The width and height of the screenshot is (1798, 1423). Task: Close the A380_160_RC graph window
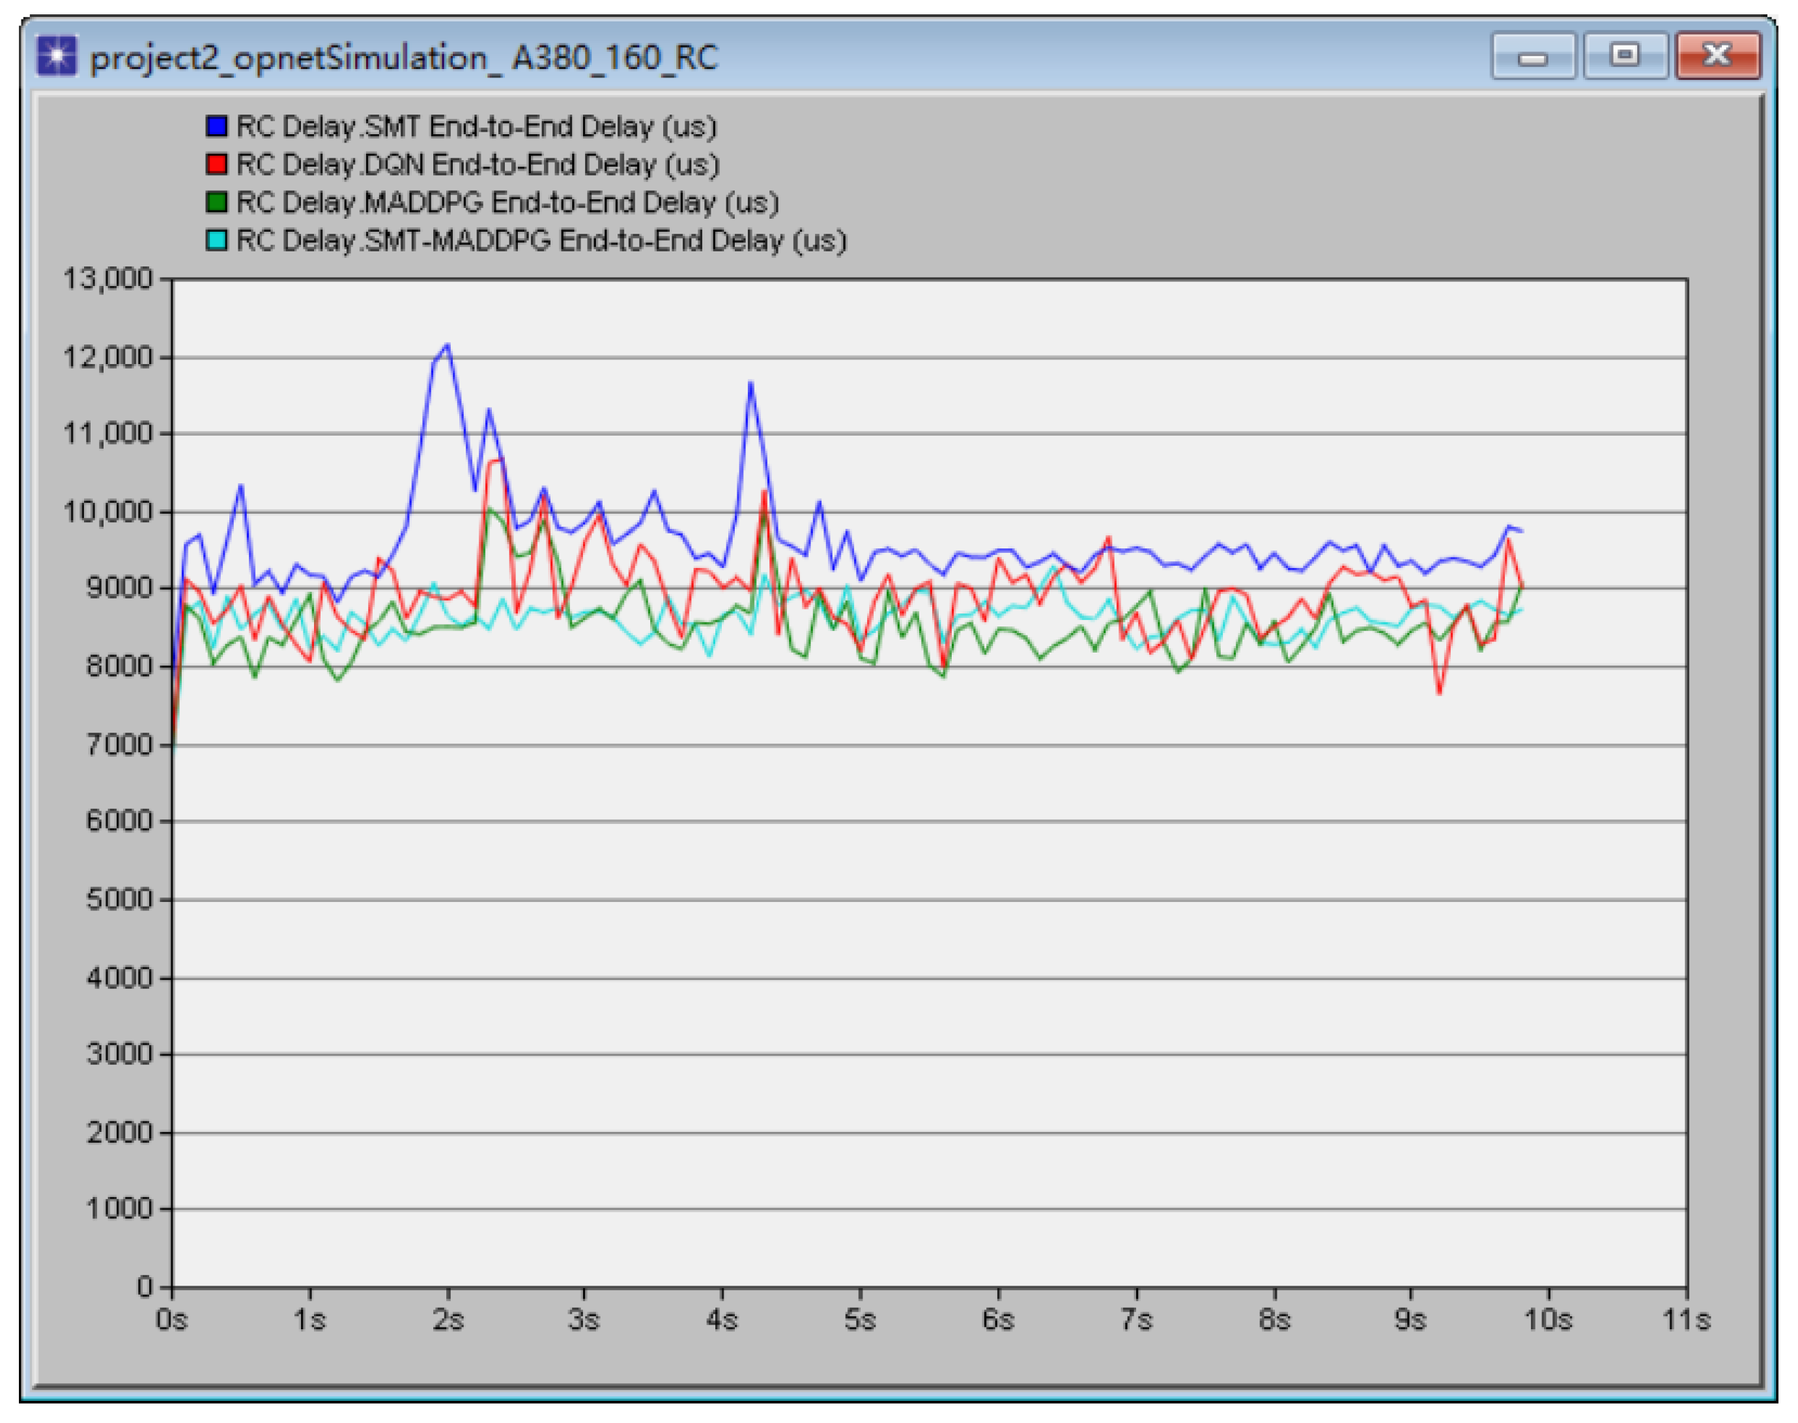(1717, 57)
